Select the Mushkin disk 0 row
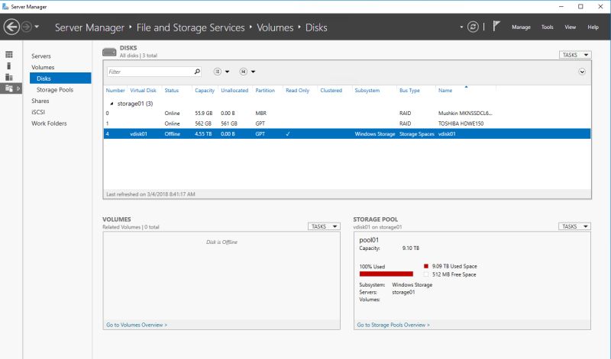The width and height of the screenshot is (611, 359). tap(347, 113)
